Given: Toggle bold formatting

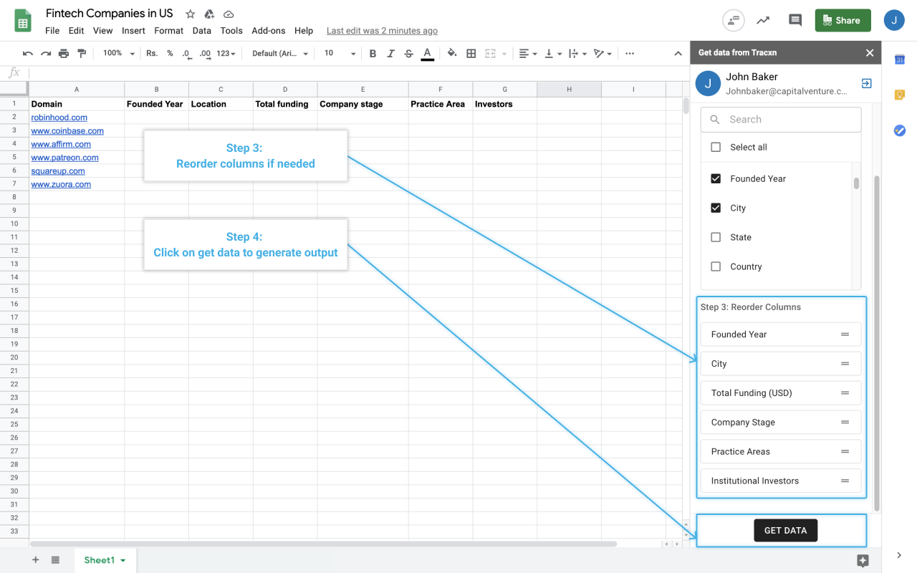Looking at the screenshot, I should (x=373, y=54).
